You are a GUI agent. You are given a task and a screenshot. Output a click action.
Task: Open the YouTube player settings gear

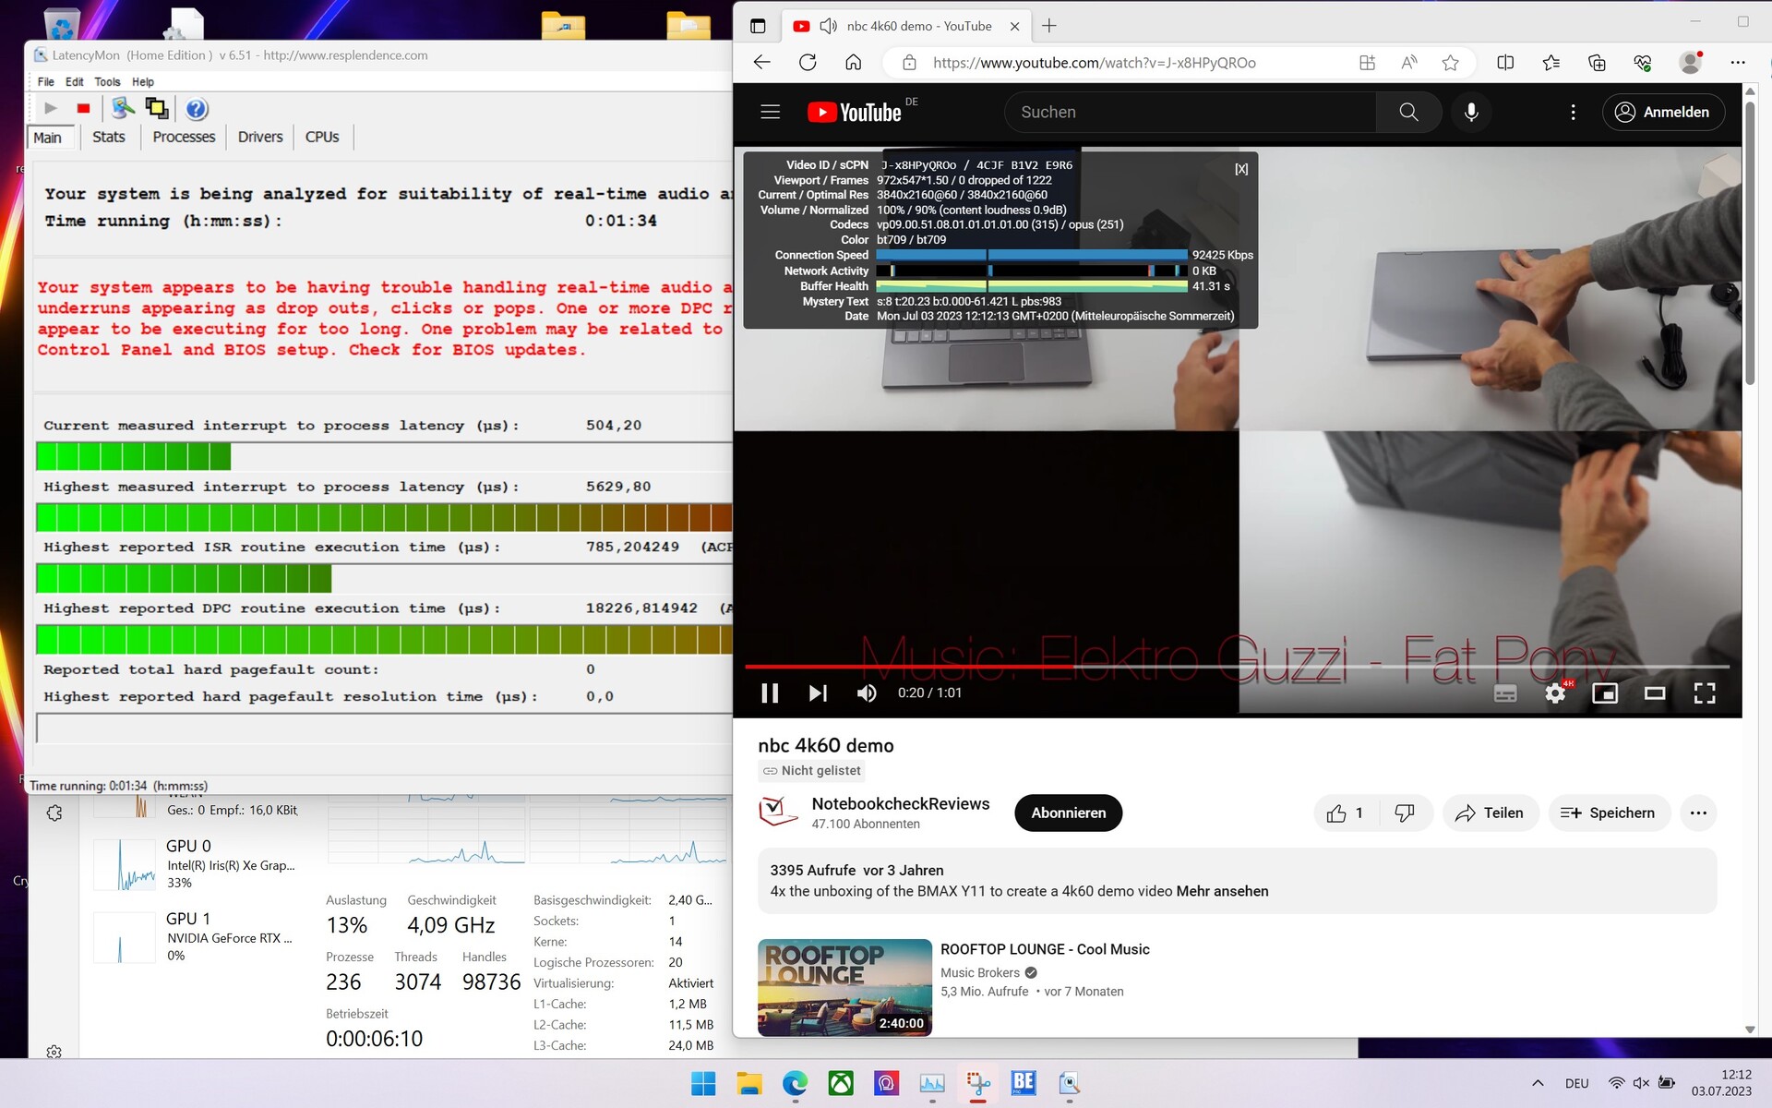pos(1554,692)
